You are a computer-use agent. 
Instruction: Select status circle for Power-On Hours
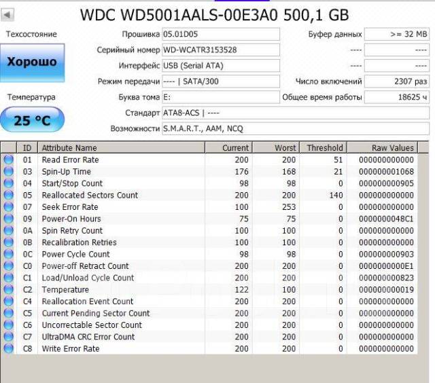pos(9,219)
